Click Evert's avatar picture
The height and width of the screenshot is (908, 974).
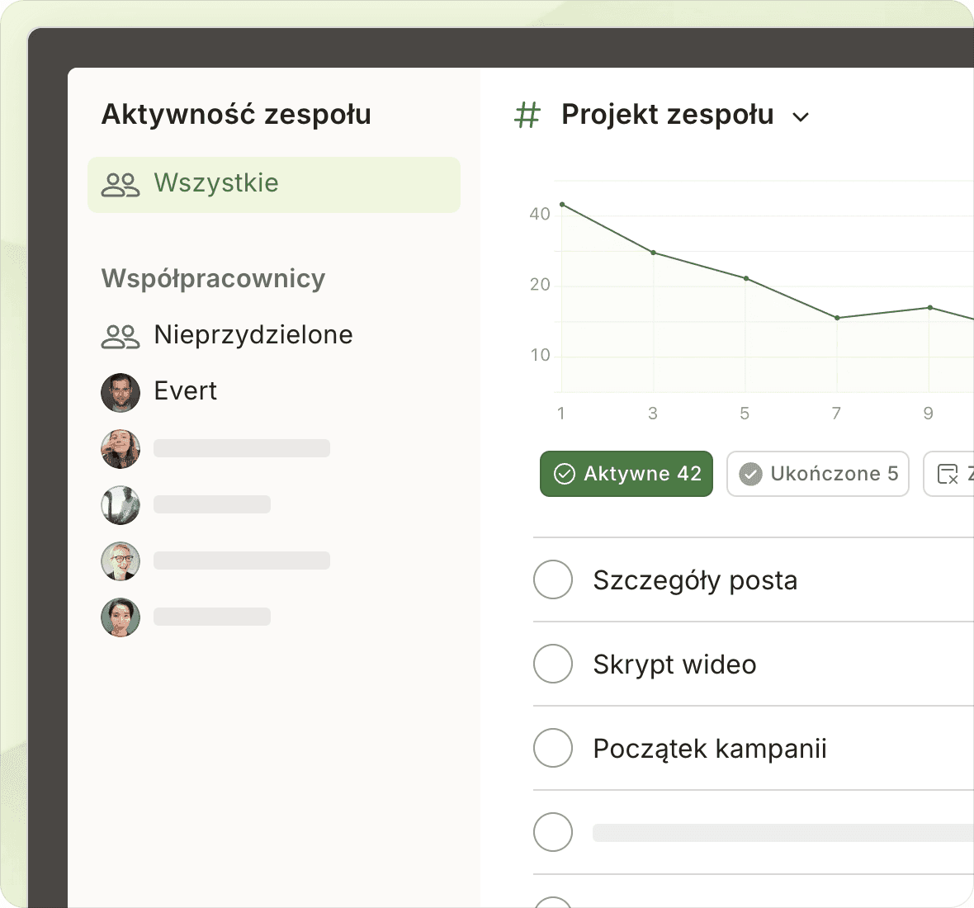121,392
